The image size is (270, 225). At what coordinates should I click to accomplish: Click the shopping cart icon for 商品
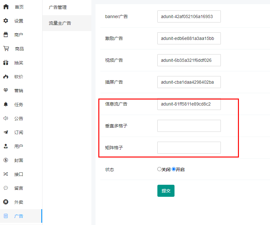click(6, 48)
